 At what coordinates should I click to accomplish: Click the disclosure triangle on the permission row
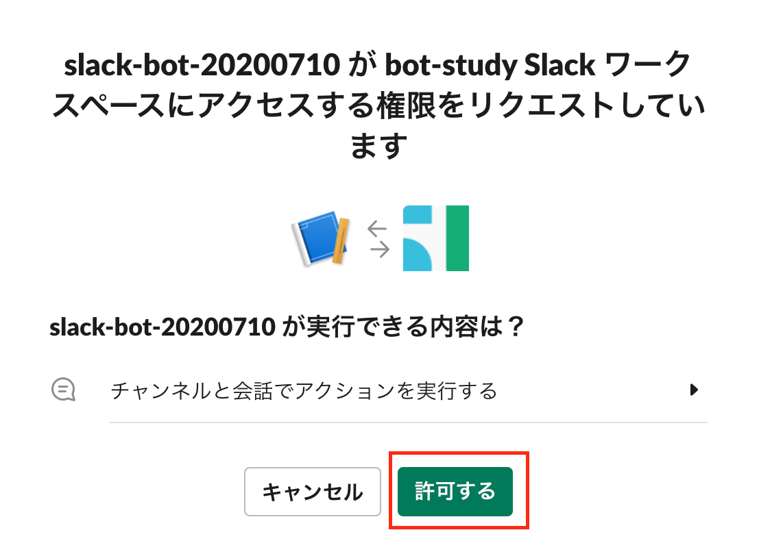pyautogui.click(x=695, y=390)
